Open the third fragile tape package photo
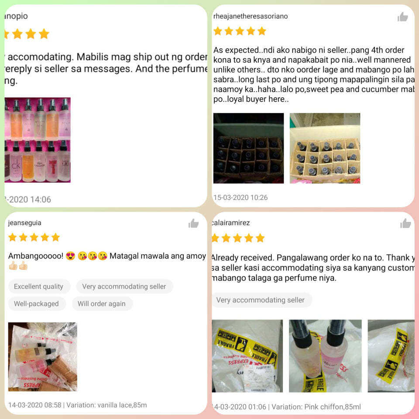419x419 pixels. (391, 356)
